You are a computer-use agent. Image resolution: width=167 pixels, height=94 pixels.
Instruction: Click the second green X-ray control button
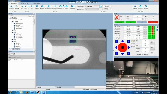click(x=131, y=22)
